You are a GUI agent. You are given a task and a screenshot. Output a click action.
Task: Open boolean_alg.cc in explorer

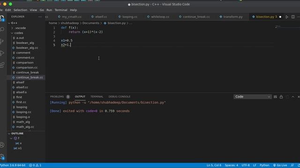point(27,48)
